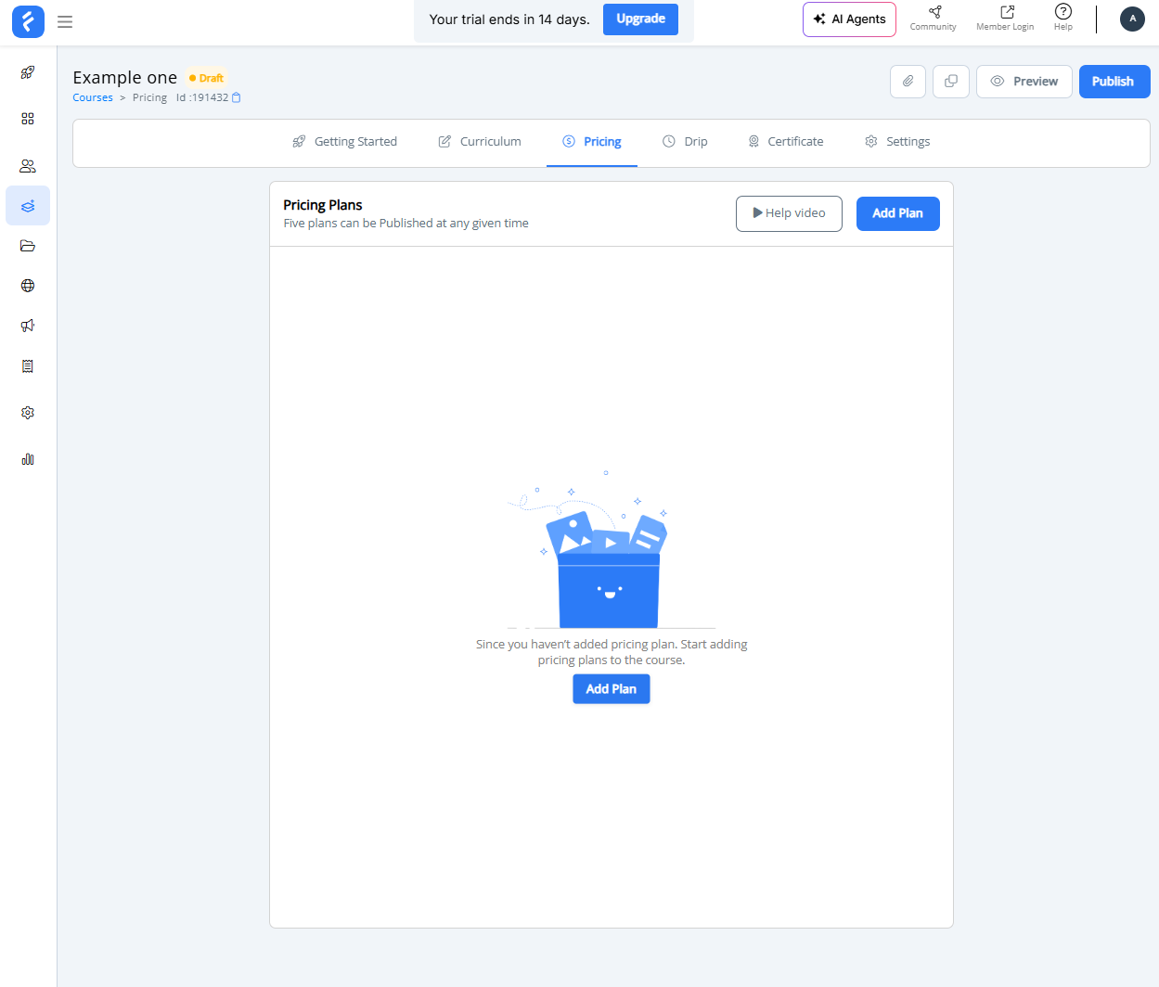
Task: Open the bar chart reports icon
Action: (x=28, y=459)
